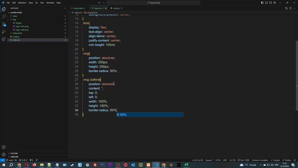Open changes icon in editor toolbar
Viewport: 298px width, 168px height.
click(286, 8)
